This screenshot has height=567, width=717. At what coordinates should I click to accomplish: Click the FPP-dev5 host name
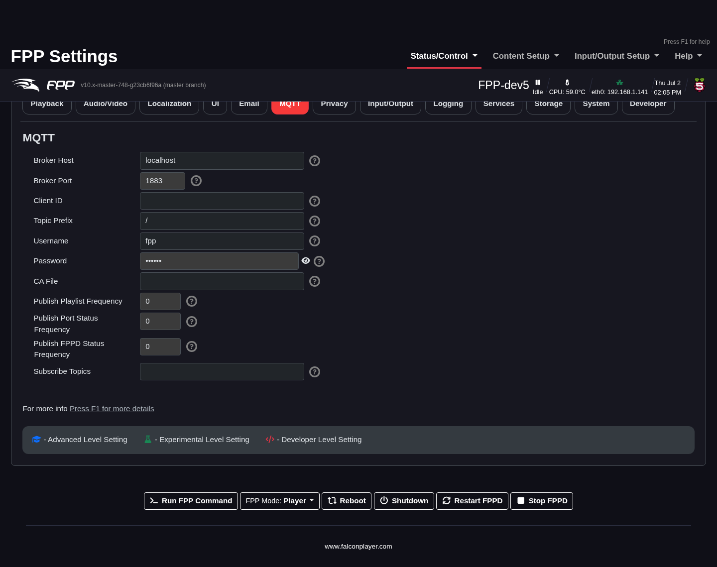click(x=503, y=85)
